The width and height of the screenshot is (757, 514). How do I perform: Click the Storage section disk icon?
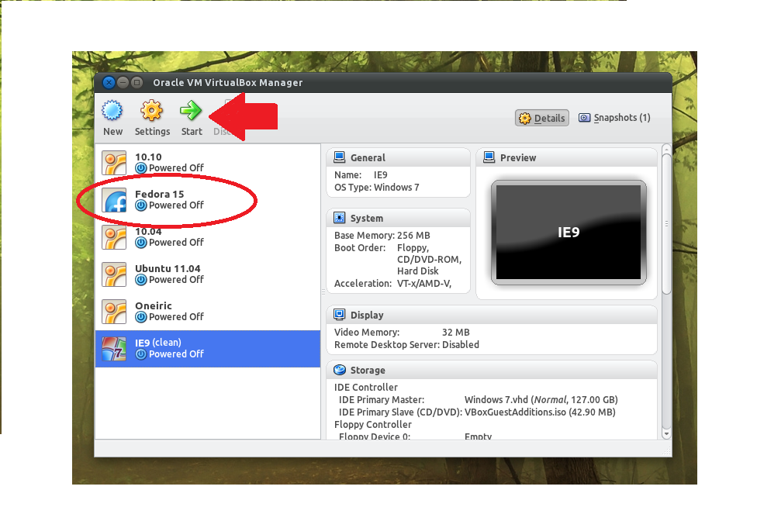pos(340,370)
